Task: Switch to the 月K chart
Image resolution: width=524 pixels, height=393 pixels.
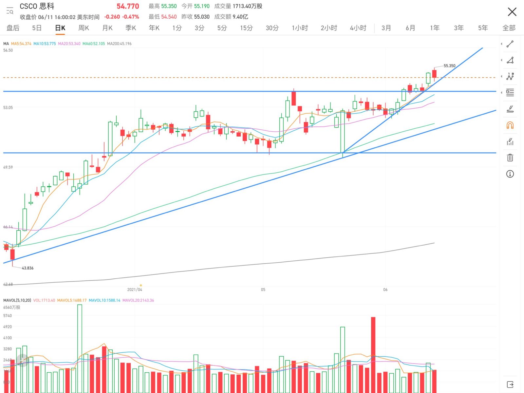Action: [x=107, y=28]
